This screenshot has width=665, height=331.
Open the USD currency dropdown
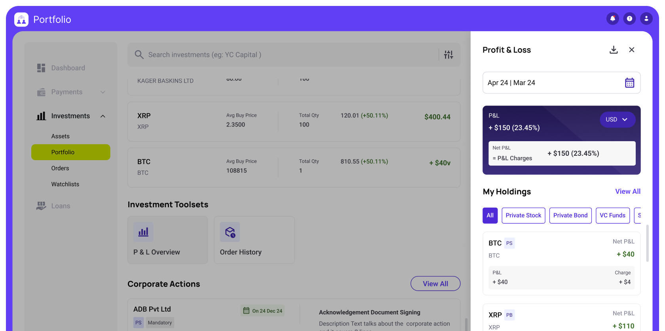tap(617, 119)
